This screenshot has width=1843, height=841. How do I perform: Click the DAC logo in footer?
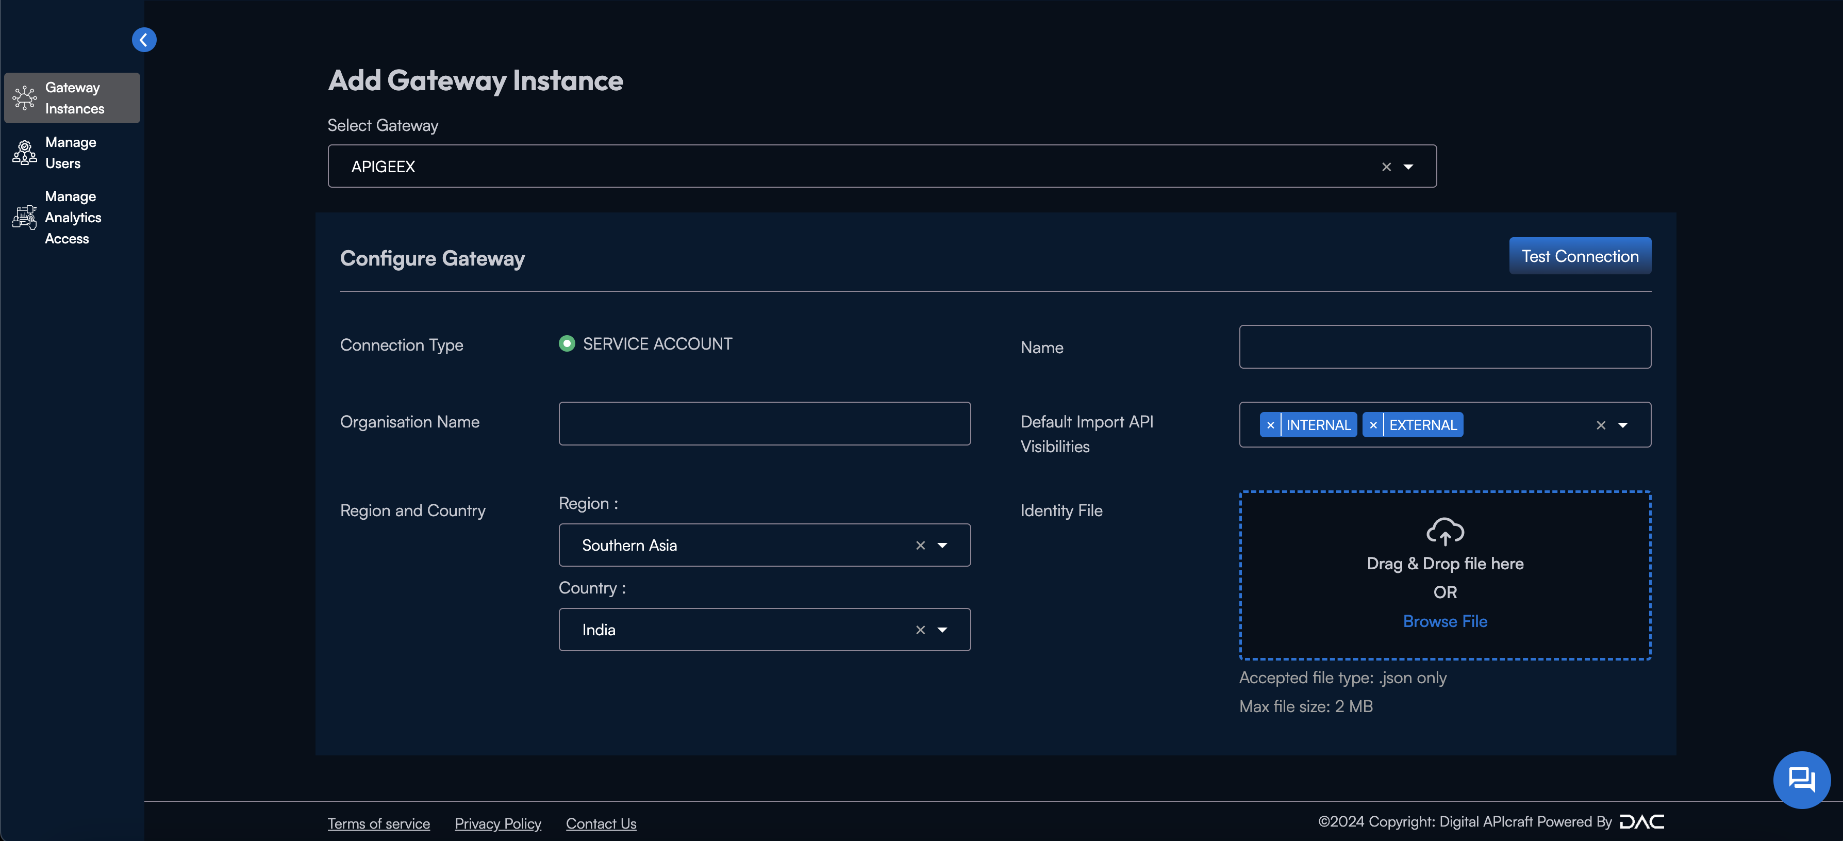coord(1642,822)
